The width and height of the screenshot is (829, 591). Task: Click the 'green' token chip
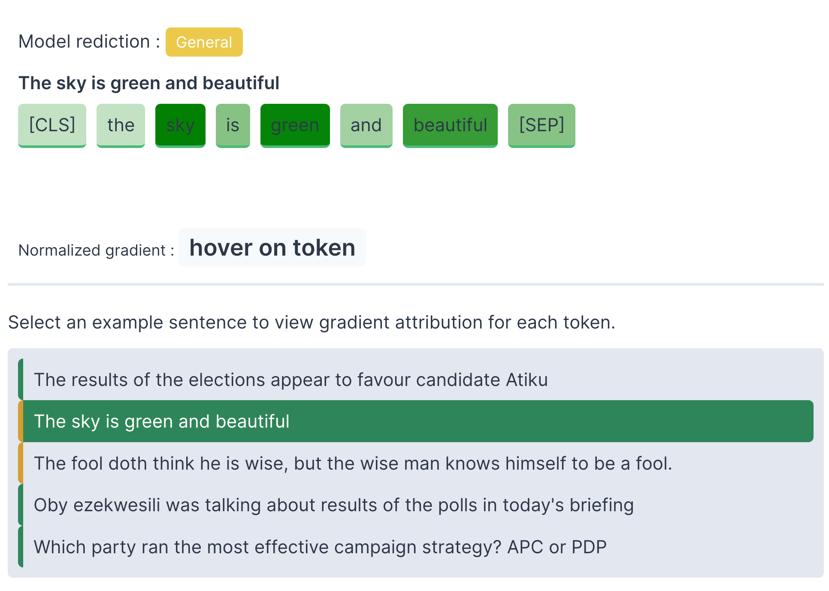[295, 125]
